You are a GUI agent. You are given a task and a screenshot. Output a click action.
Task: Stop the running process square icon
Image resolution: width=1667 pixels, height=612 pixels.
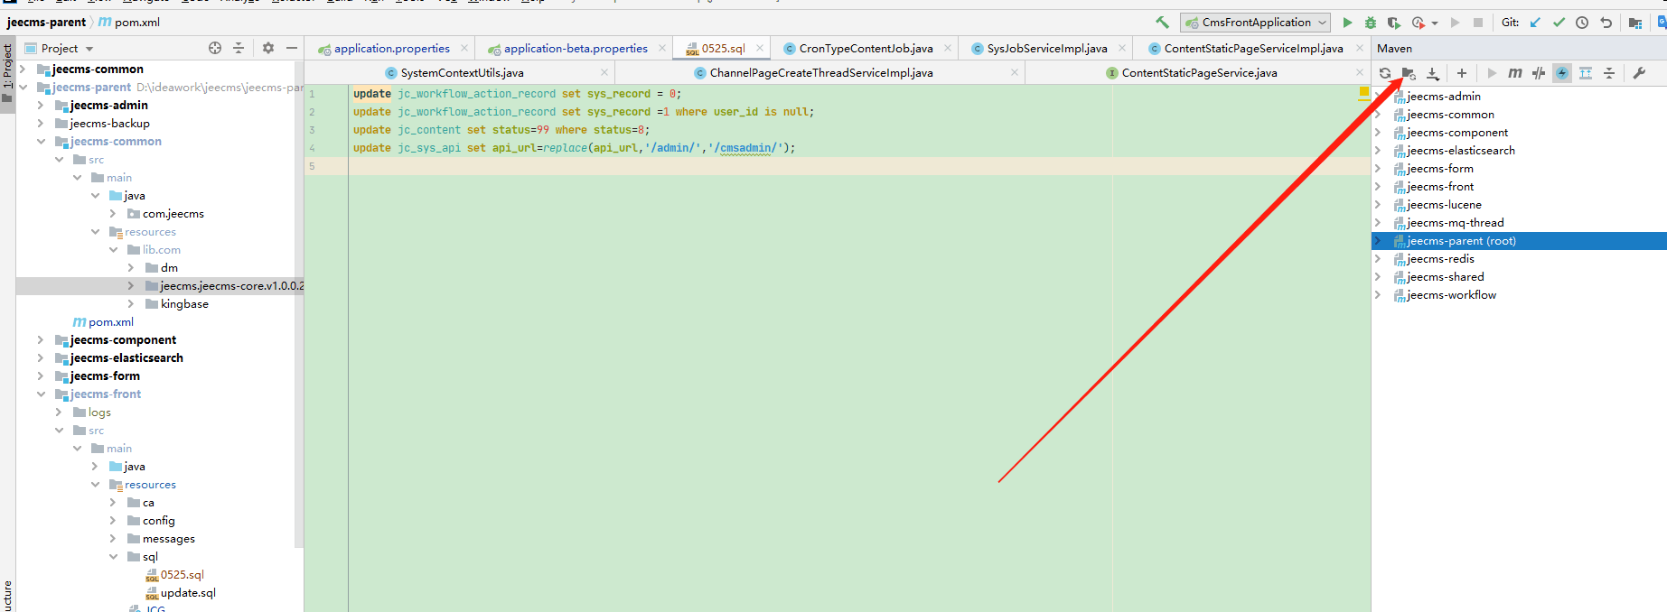1478,23
